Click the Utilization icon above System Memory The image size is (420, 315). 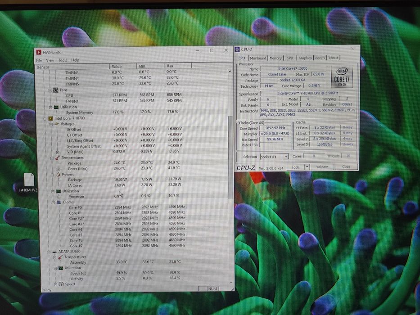tap(56, 107)
